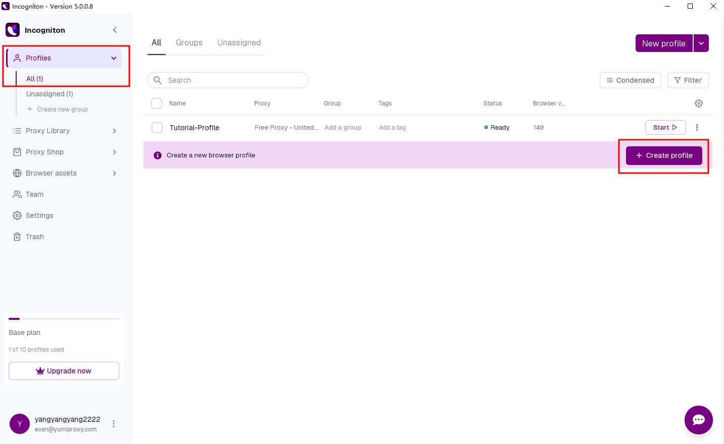
Task: Click the Create profile button
Action: (x=664, y=155)
